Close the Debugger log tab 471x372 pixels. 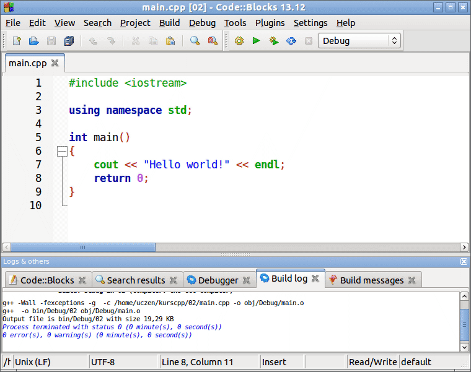247,280
